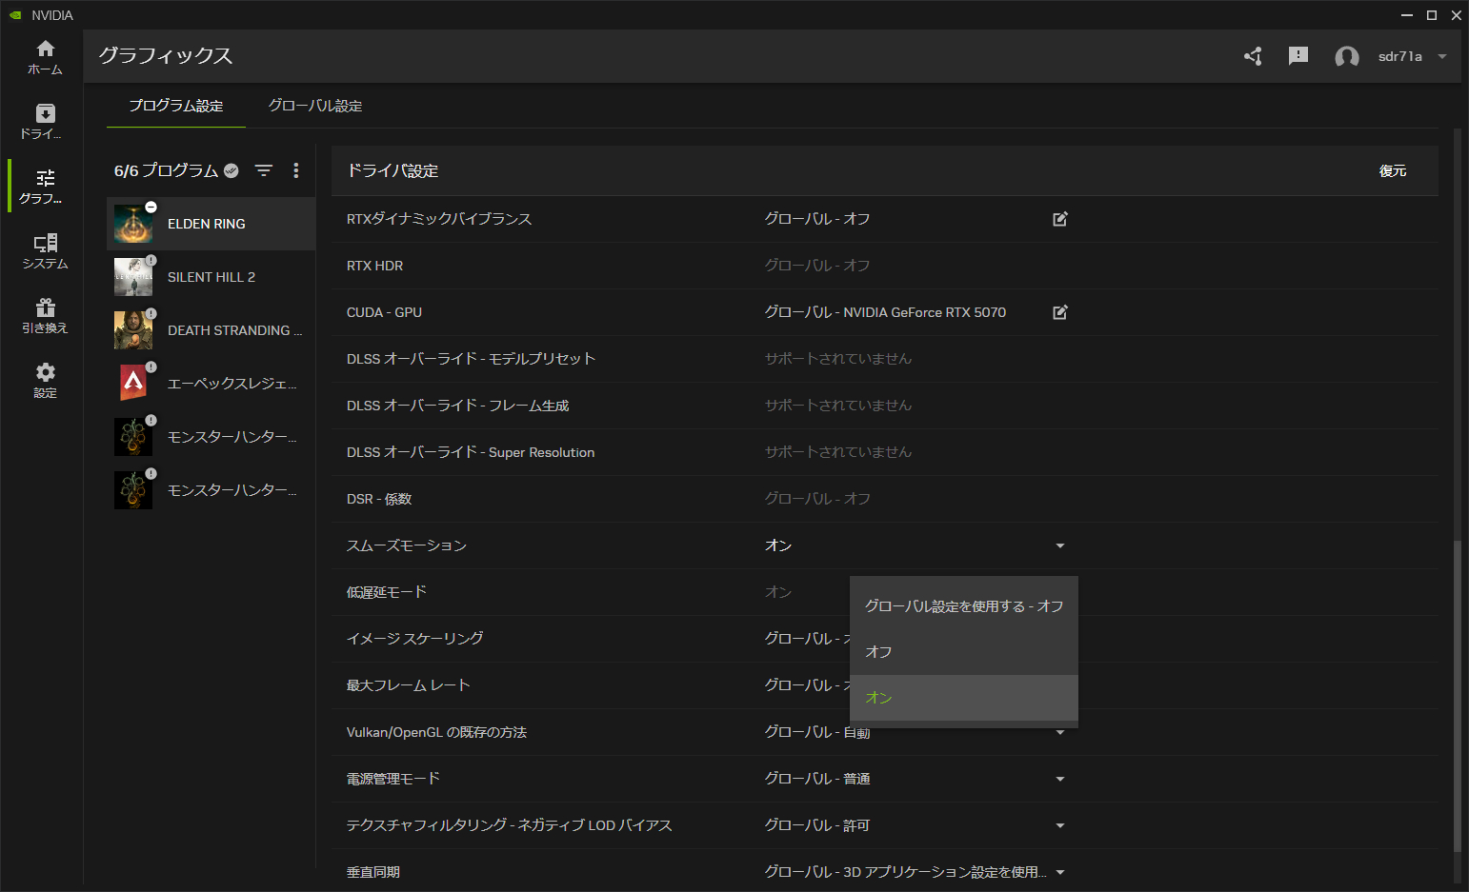Click DLSS オーバーライド - Super Resolution label
Image resolution: width=1469 pixels, height=892 pixels.
pyautogui.click(x=471, y=452)
